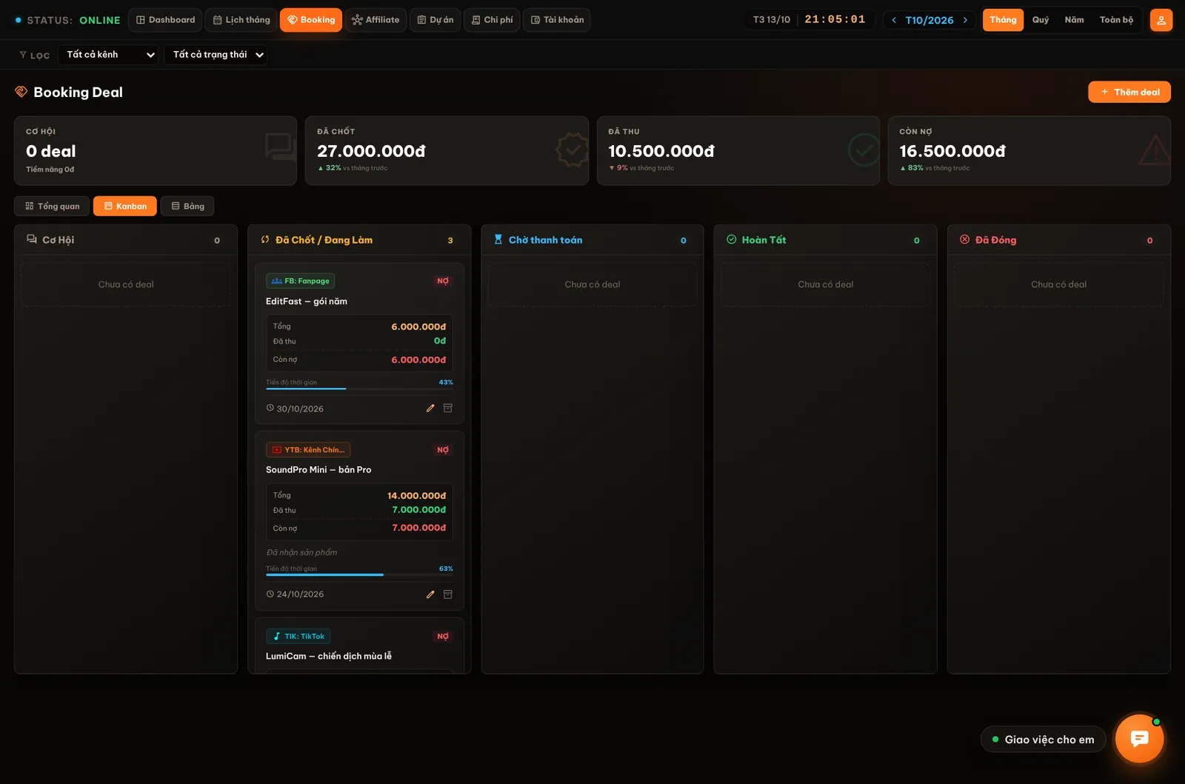Switch period to Năm

pos(1075,20)
